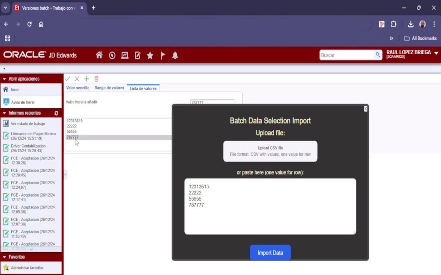Click inside the Buscar search field
Image resolution: width=441 pixels, height=275 pixels.
pyautogui.click(x=345, y=55)
